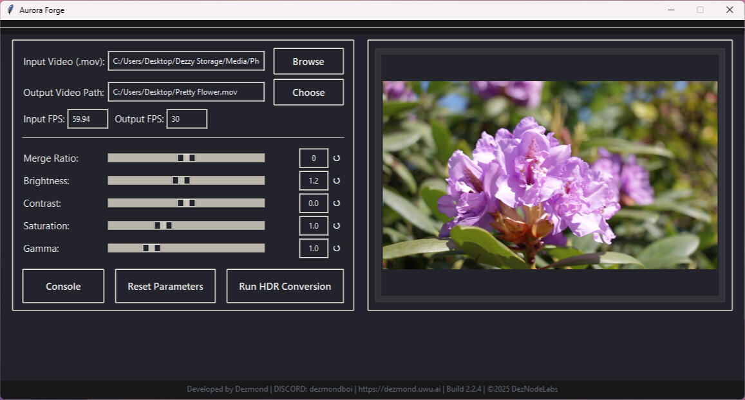Image resolution: width=745 pixels, height=400 pixels.
Task: Reset the Merge Ratio value icon
Action: click(x=336, y=158)
